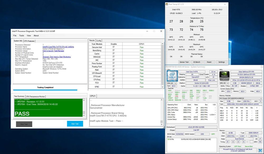Toggle the Floating Point enable checkbox
The height and width of the screenshot is (154, 264).
coord(114,66)
